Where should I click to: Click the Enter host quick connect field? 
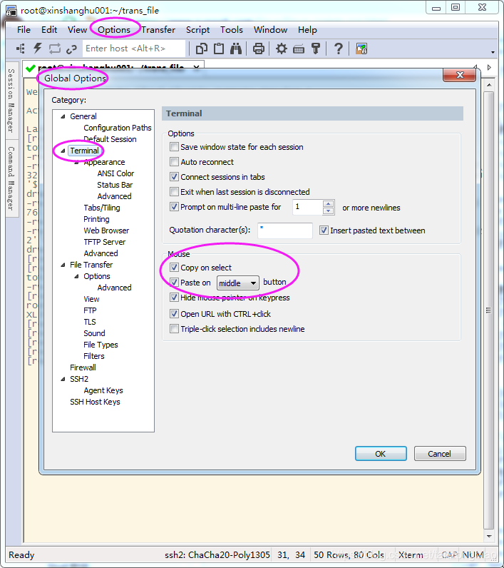133,49
